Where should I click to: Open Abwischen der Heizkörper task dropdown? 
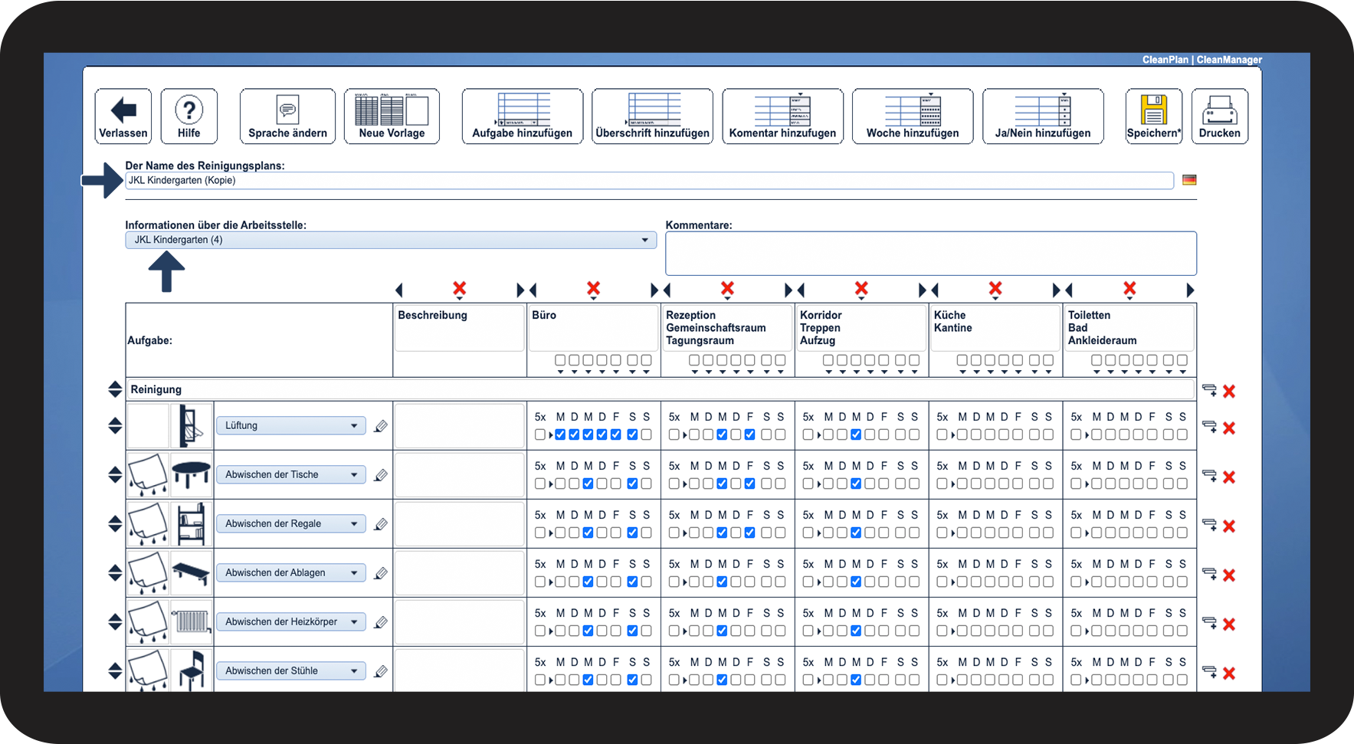point(291,621)
